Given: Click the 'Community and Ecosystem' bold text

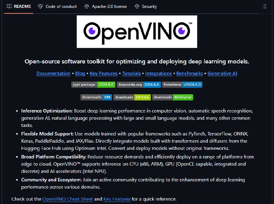Looking at the screenshot, I should pos(51,180).
